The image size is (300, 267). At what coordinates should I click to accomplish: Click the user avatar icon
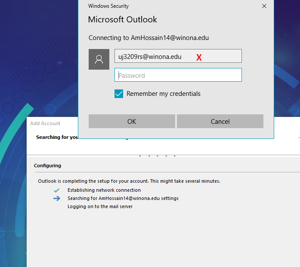pos(99,59)
